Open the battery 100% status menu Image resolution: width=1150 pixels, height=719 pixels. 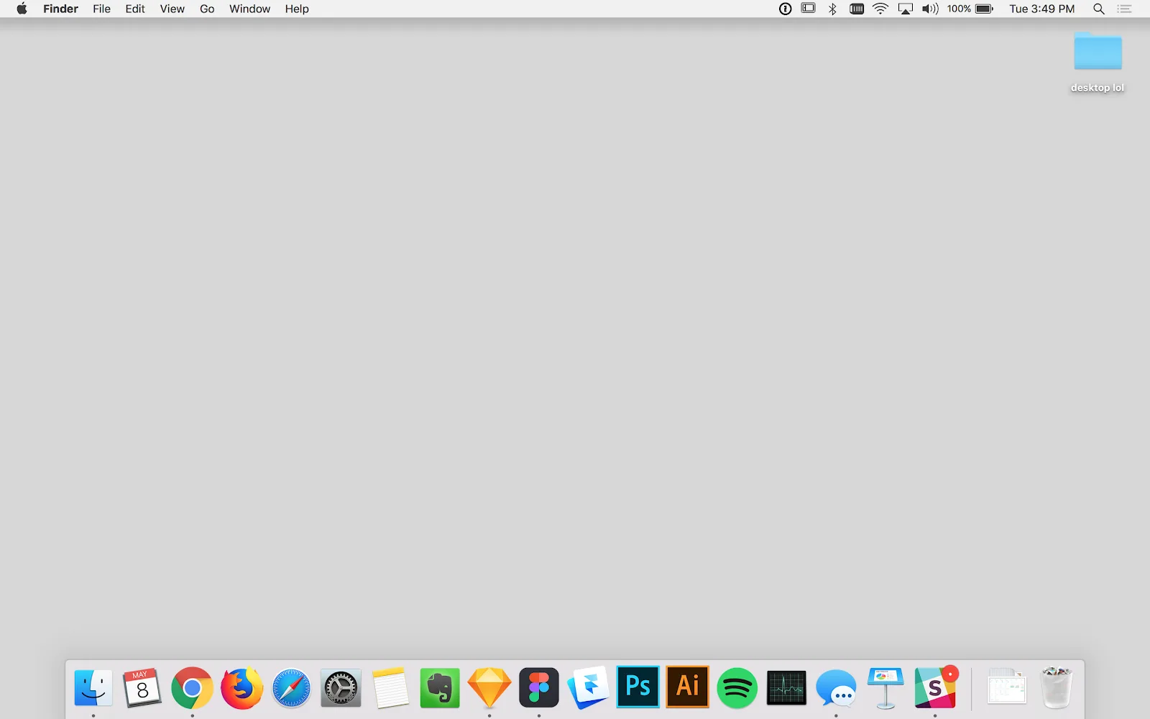pos(970,9)
